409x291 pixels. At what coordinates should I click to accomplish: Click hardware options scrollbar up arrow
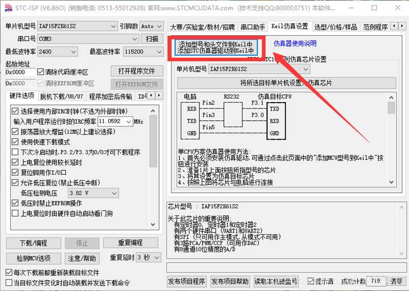(153, 111)
